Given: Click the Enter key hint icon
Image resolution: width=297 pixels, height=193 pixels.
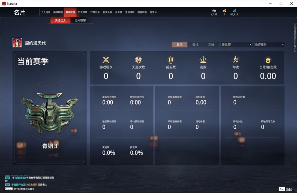Looking at the screenshot, I should (9, 189).
